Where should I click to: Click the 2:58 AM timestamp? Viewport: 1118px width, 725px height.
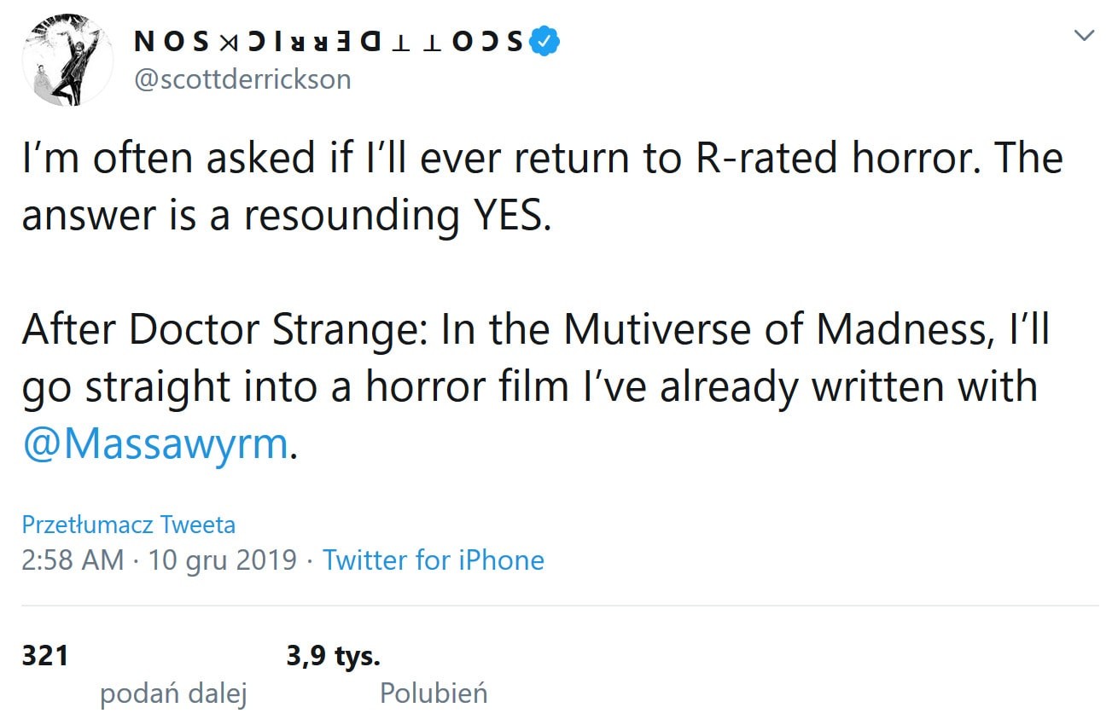(73, 560)
